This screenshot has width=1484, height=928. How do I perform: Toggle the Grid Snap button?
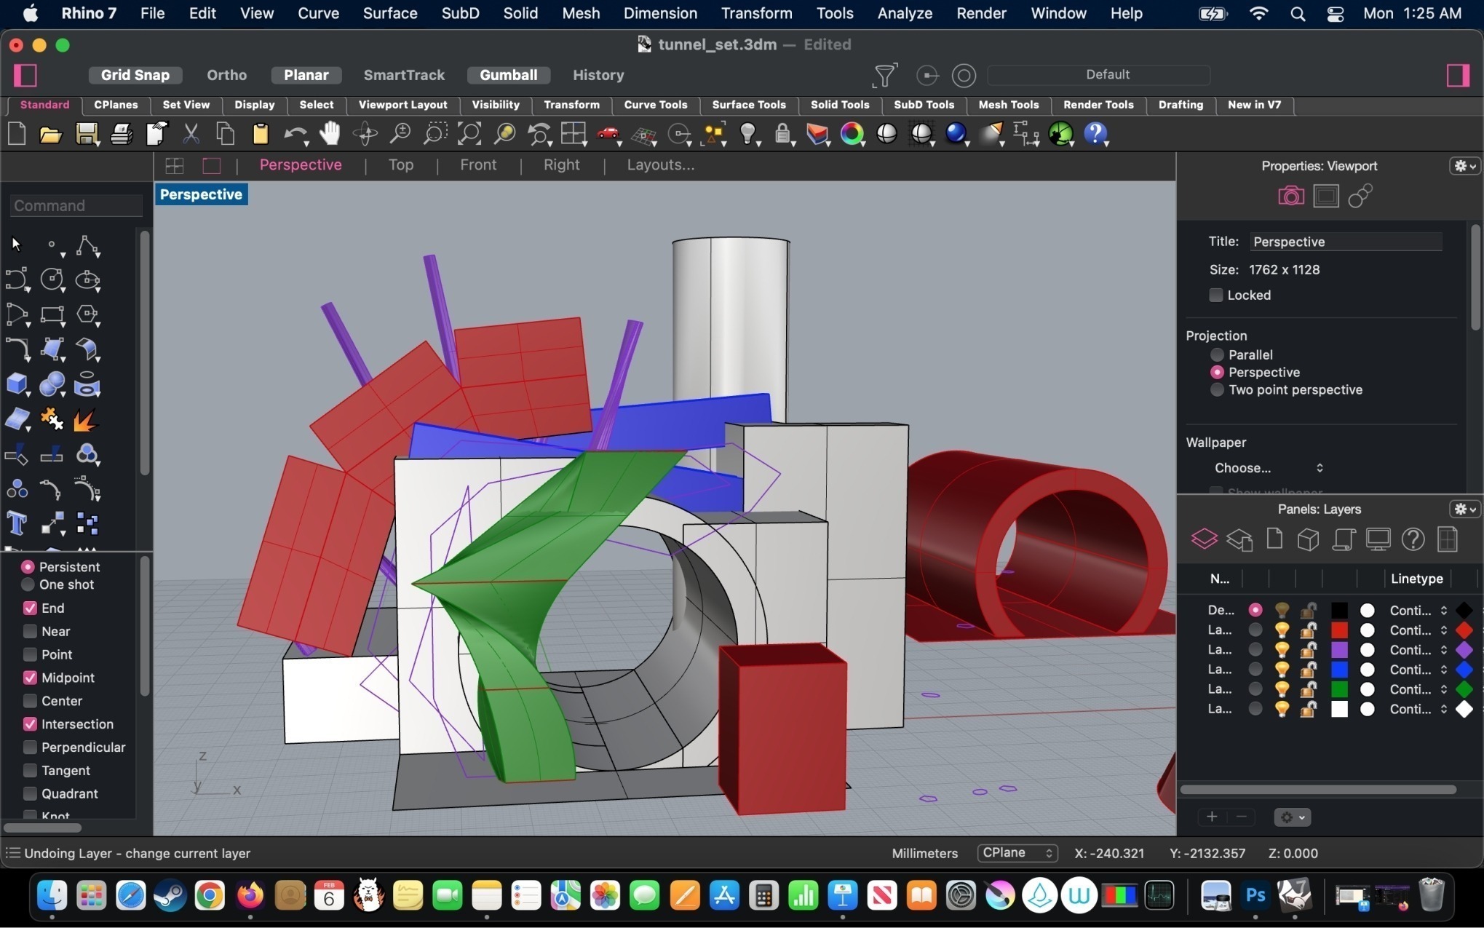(x=135, y=75)
